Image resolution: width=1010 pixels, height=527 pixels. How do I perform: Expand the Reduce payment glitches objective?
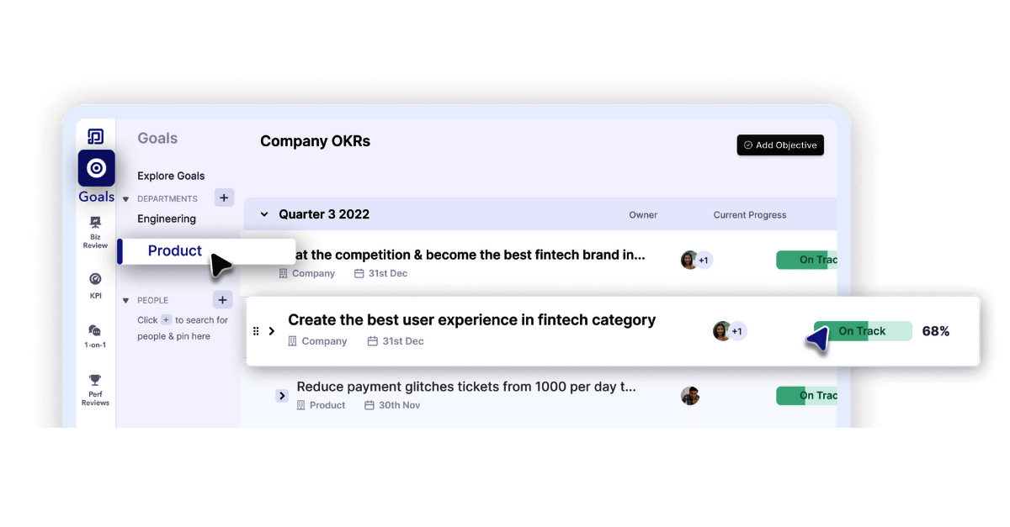click(282, 395)
